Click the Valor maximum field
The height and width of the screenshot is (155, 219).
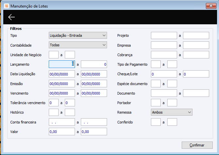coord(94,131)
